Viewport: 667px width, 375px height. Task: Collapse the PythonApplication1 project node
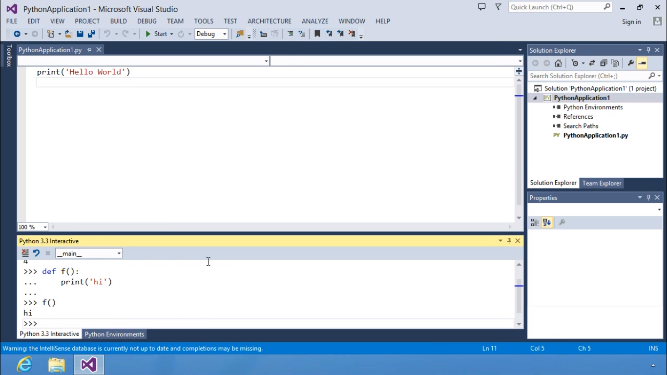click(535, 97)
